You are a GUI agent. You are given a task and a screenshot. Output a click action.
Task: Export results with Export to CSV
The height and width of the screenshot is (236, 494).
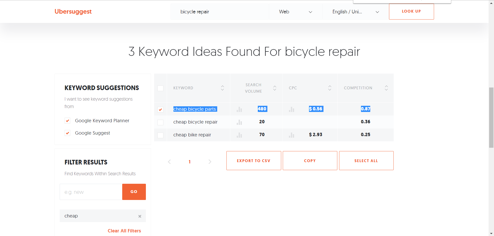click(254, 161)
